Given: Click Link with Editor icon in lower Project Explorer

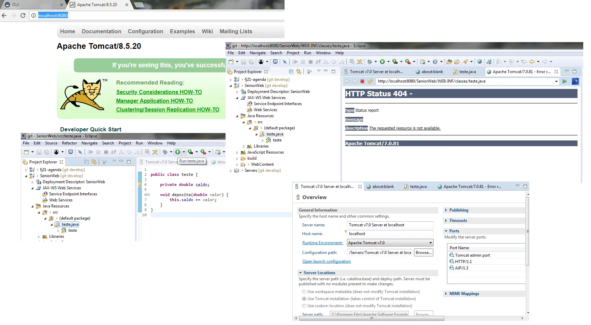Looking at the screenshot, I should point(94,162).
